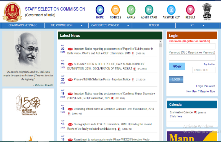This screenshot has height=142, width=221.
Task: Open PDF icon for Phase-VIII/2020 Important Notice
Action: pyautogui.click(x=133, y=80)
